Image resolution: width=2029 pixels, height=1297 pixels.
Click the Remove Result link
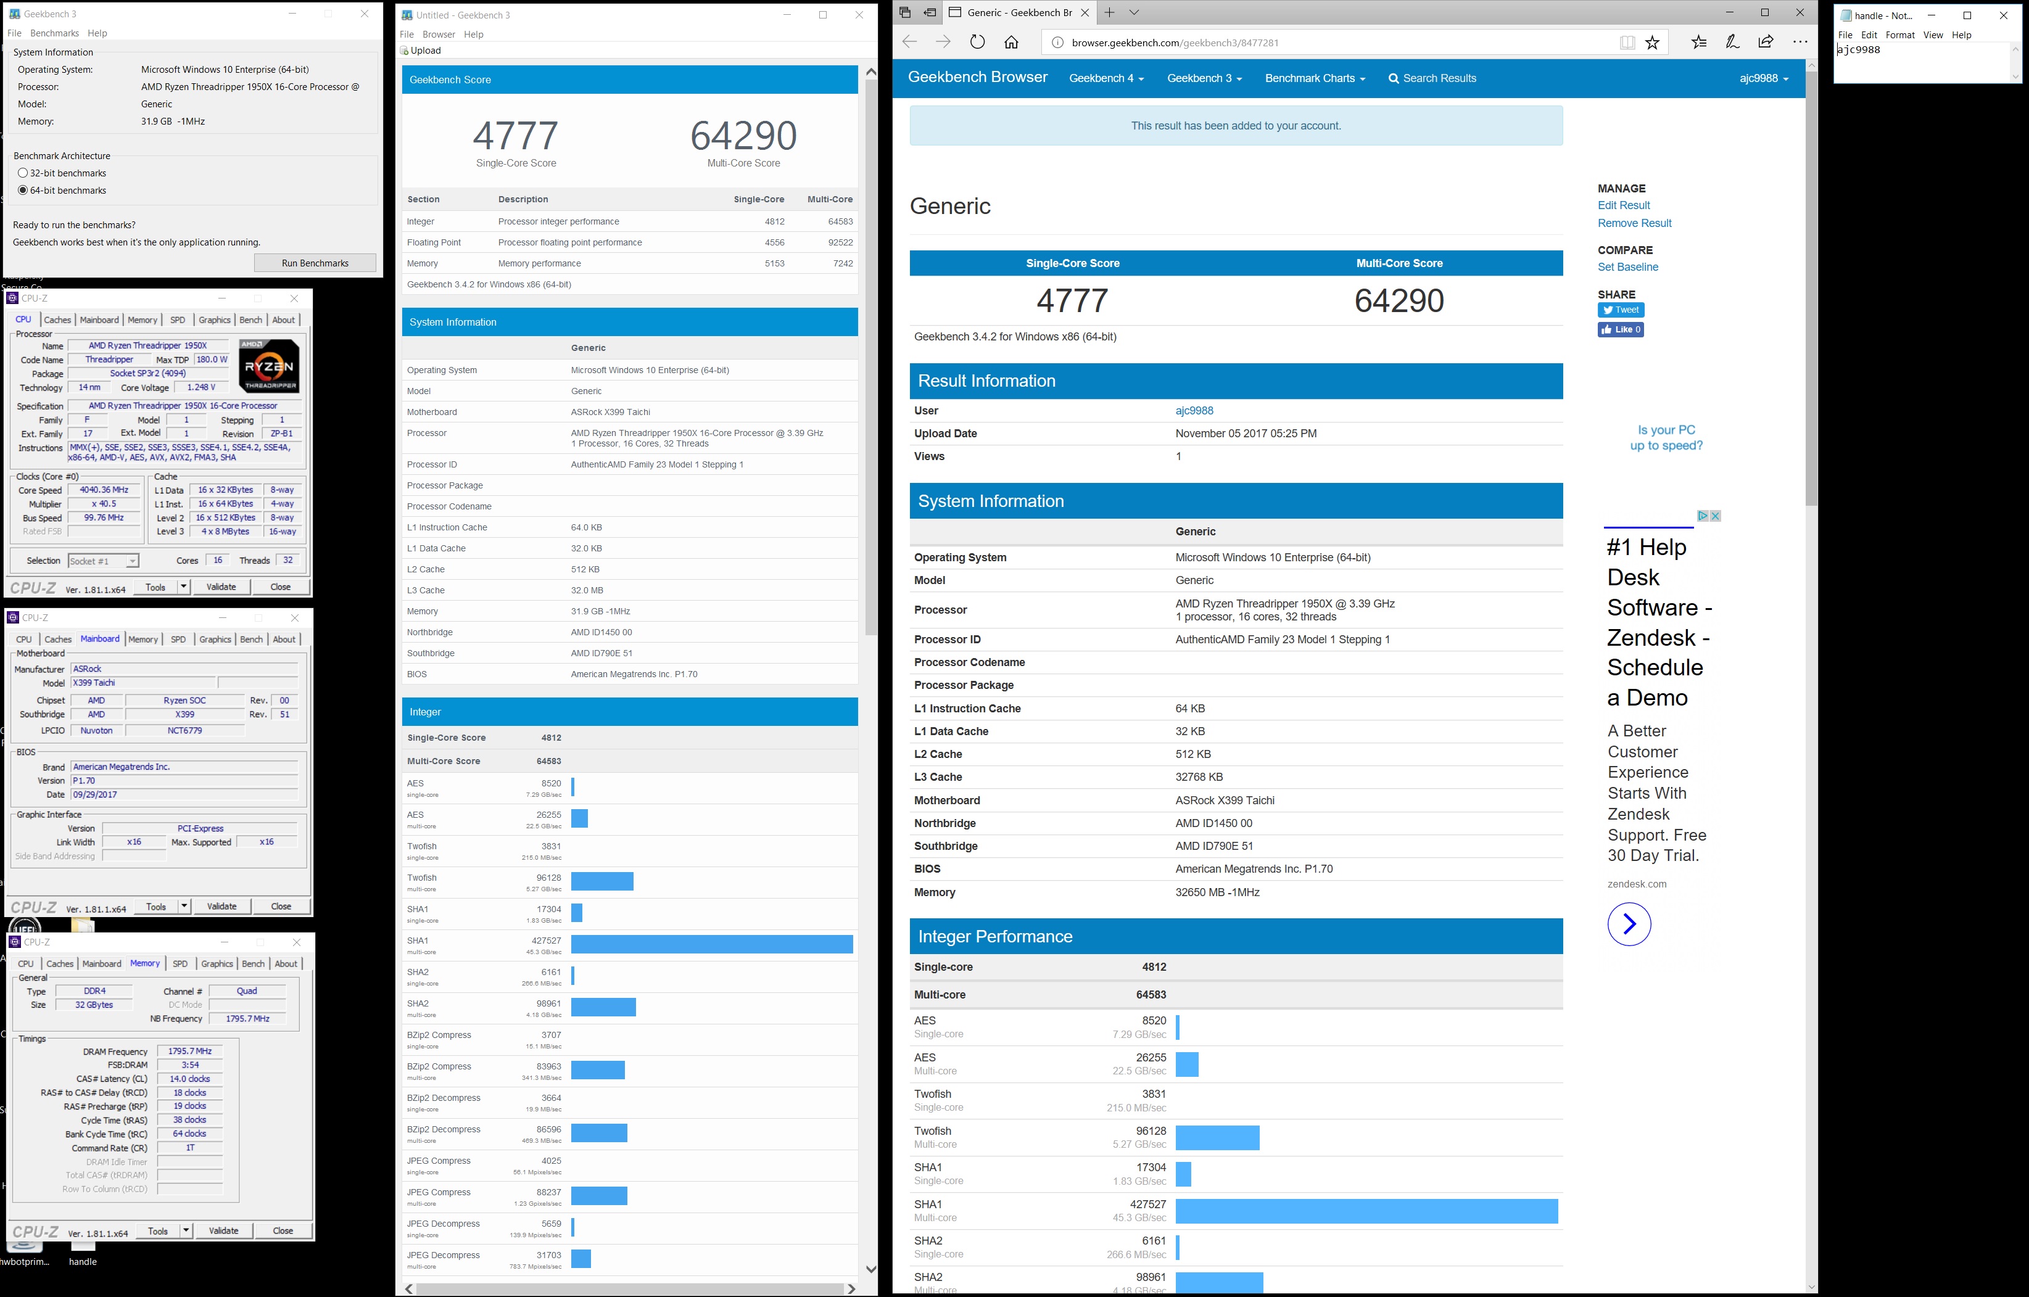pos(1634,223)
